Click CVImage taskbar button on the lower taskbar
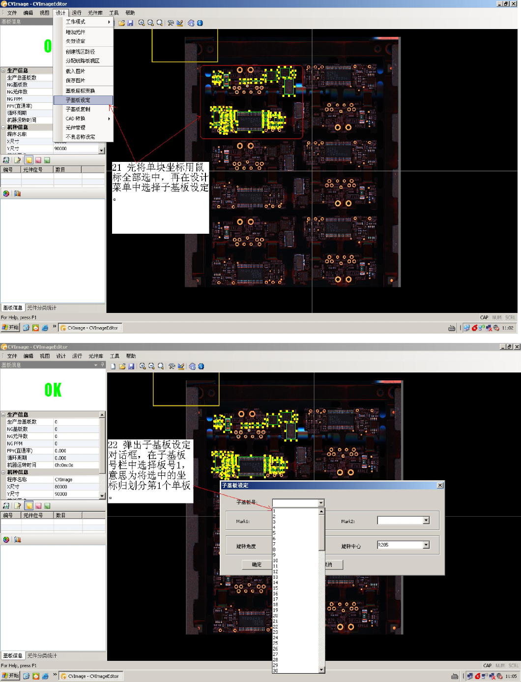This screenshot has width=521, height=682. [x=90, y=676]
